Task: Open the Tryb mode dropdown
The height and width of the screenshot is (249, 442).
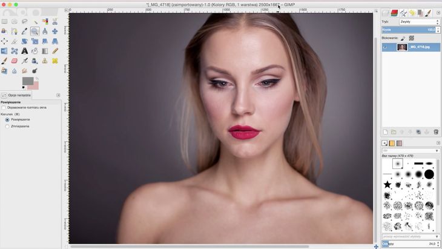Action: 420,22
